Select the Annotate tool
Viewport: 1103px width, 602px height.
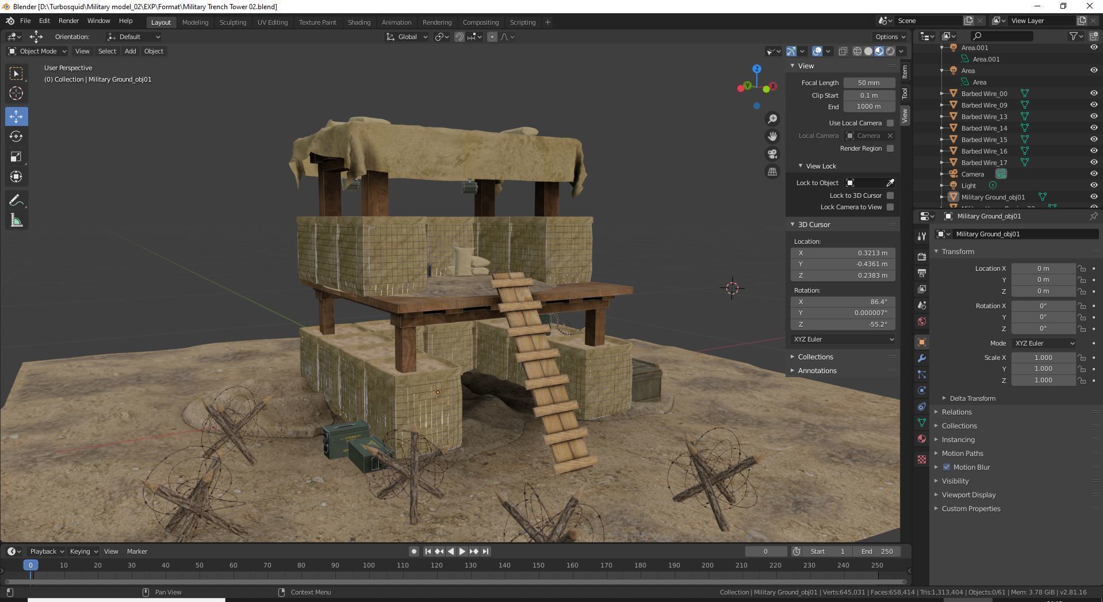pos(16,200)
